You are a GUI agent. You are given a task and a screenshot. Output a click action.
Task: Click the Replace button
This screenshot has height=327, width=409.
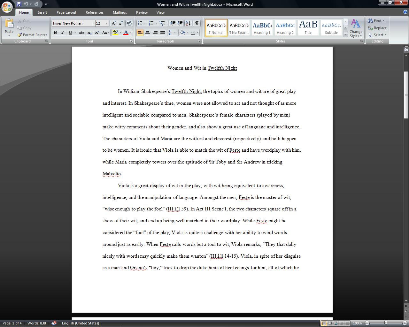[x=377, y=28]
